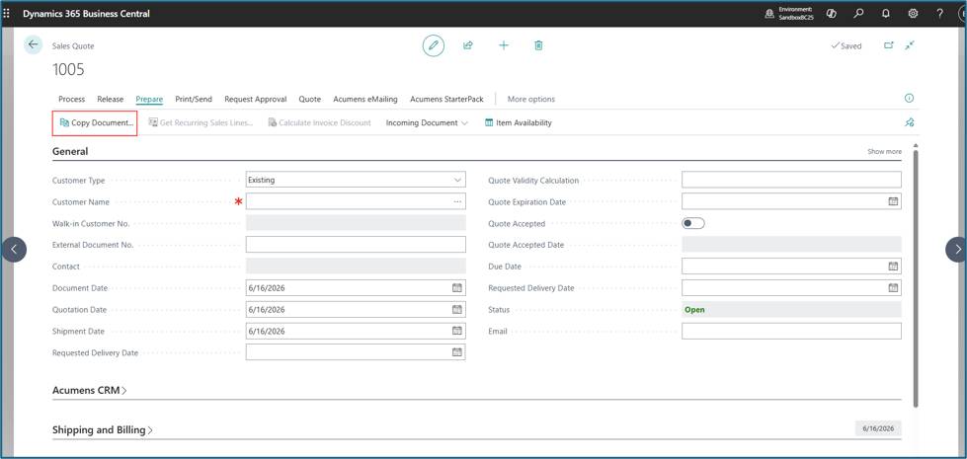Click Calculate Invoice Discount
Screen dimensions: 967x459
click(319, 122)
